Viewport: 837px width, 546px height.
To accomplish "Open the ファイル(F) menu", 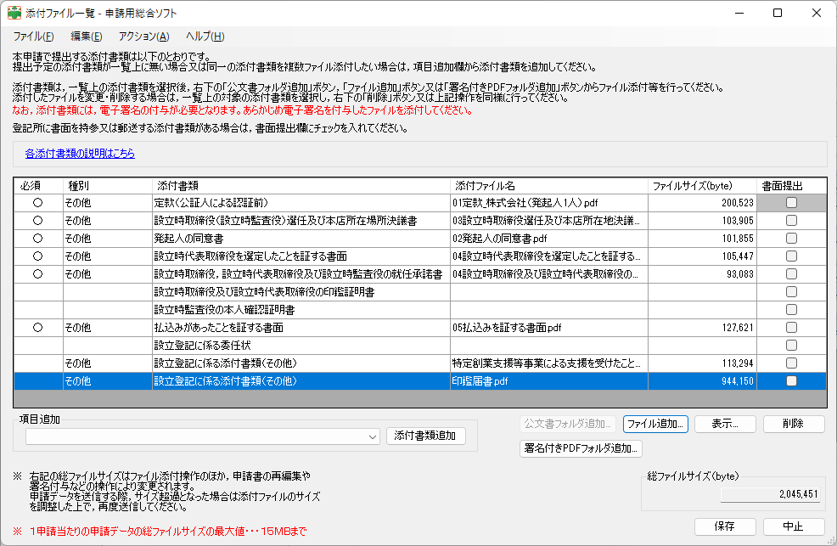I will (34, 37).
